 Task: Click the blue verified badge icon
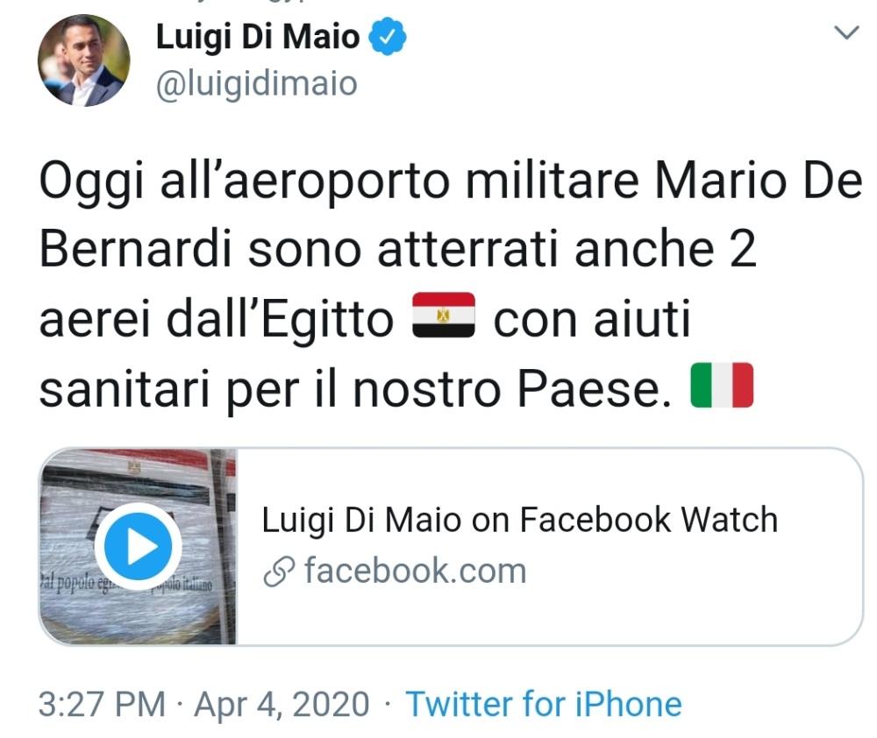click(387, 37)
